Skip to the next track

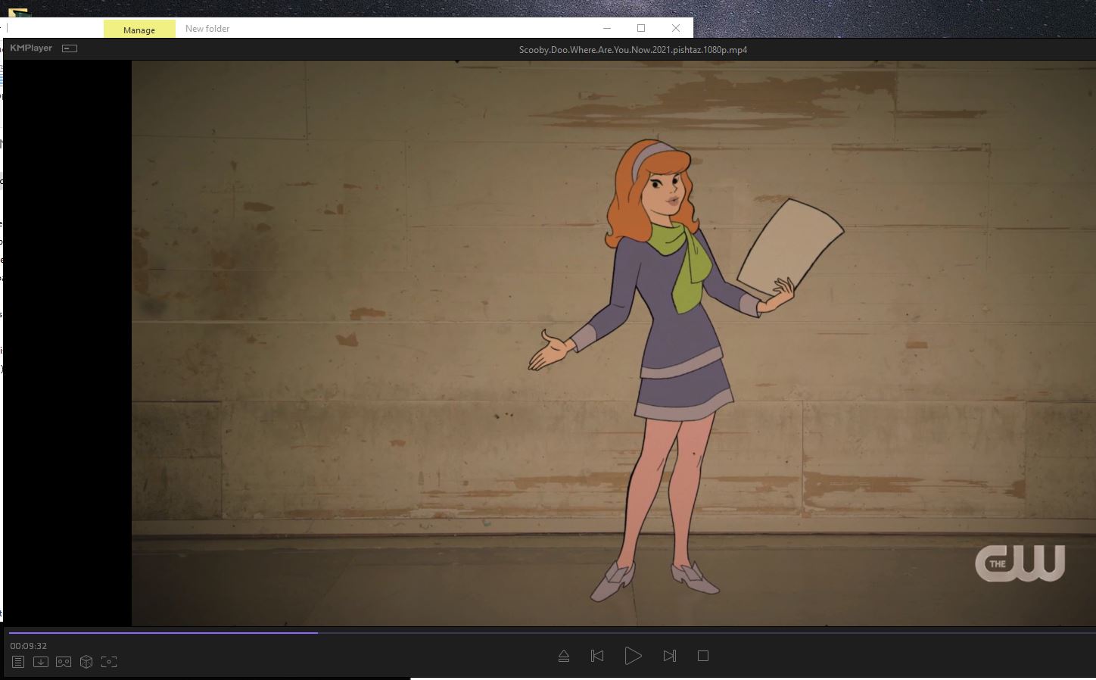point(669,656)
